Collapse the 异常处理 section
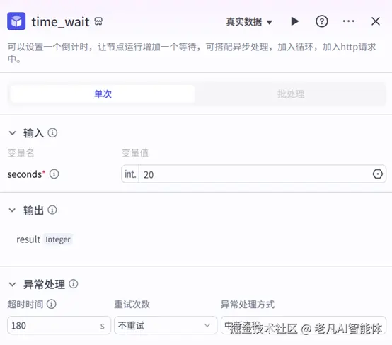The width and height of the screenshot is (392, 345). coord(12,284)
